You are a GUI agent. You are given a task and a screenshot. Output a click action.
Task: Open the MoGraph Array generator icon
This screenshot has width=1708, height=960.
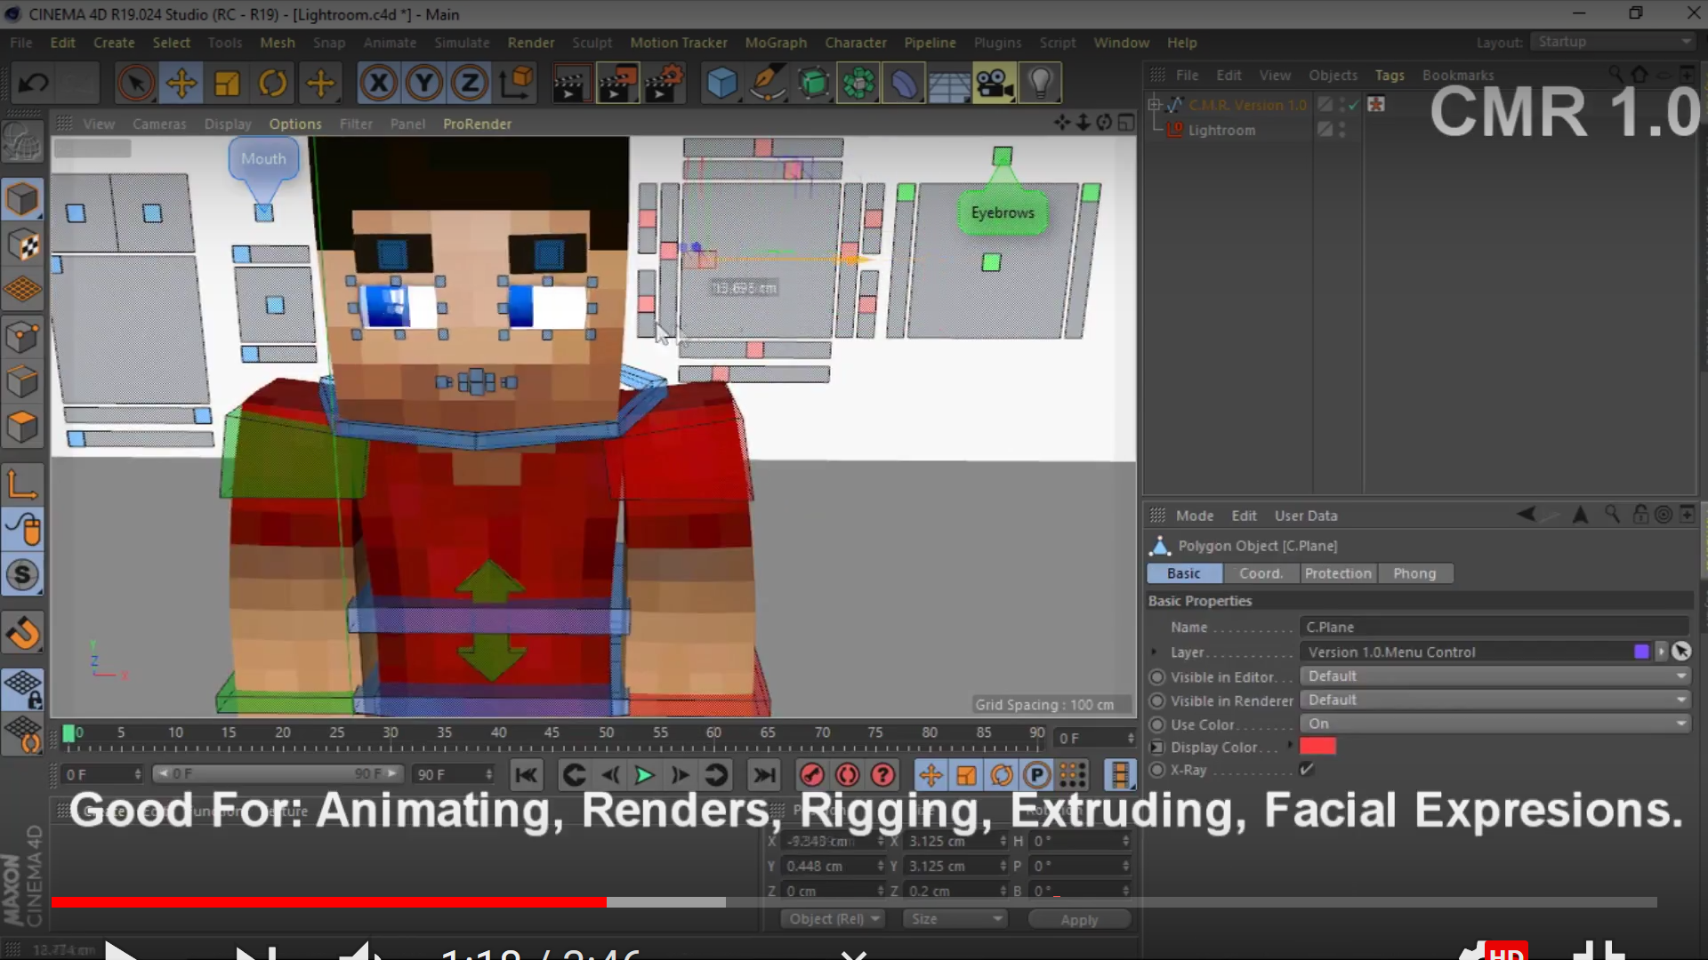[x=858, y=84]
